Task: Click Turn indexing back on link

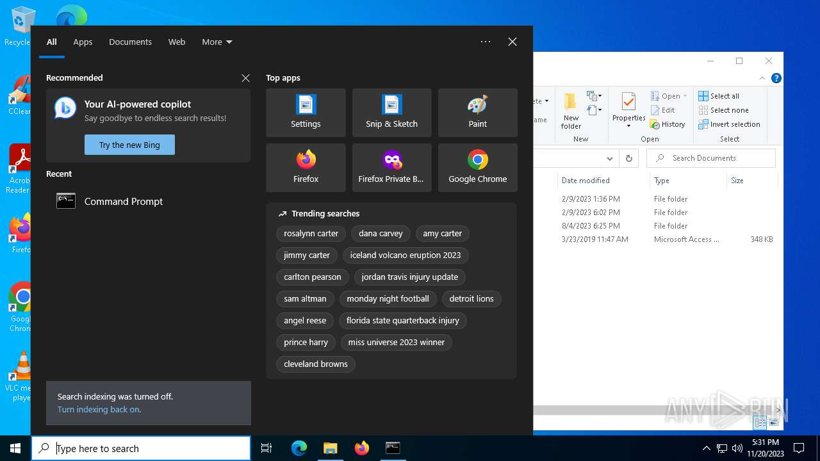Action: click(99, 409)
